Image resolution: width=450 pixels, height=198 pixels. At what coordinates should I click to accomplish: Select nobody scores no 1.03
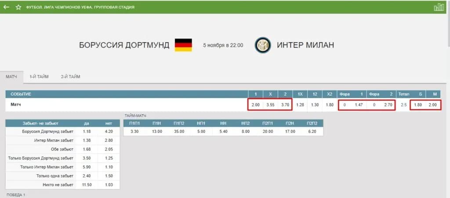[109, 185]
